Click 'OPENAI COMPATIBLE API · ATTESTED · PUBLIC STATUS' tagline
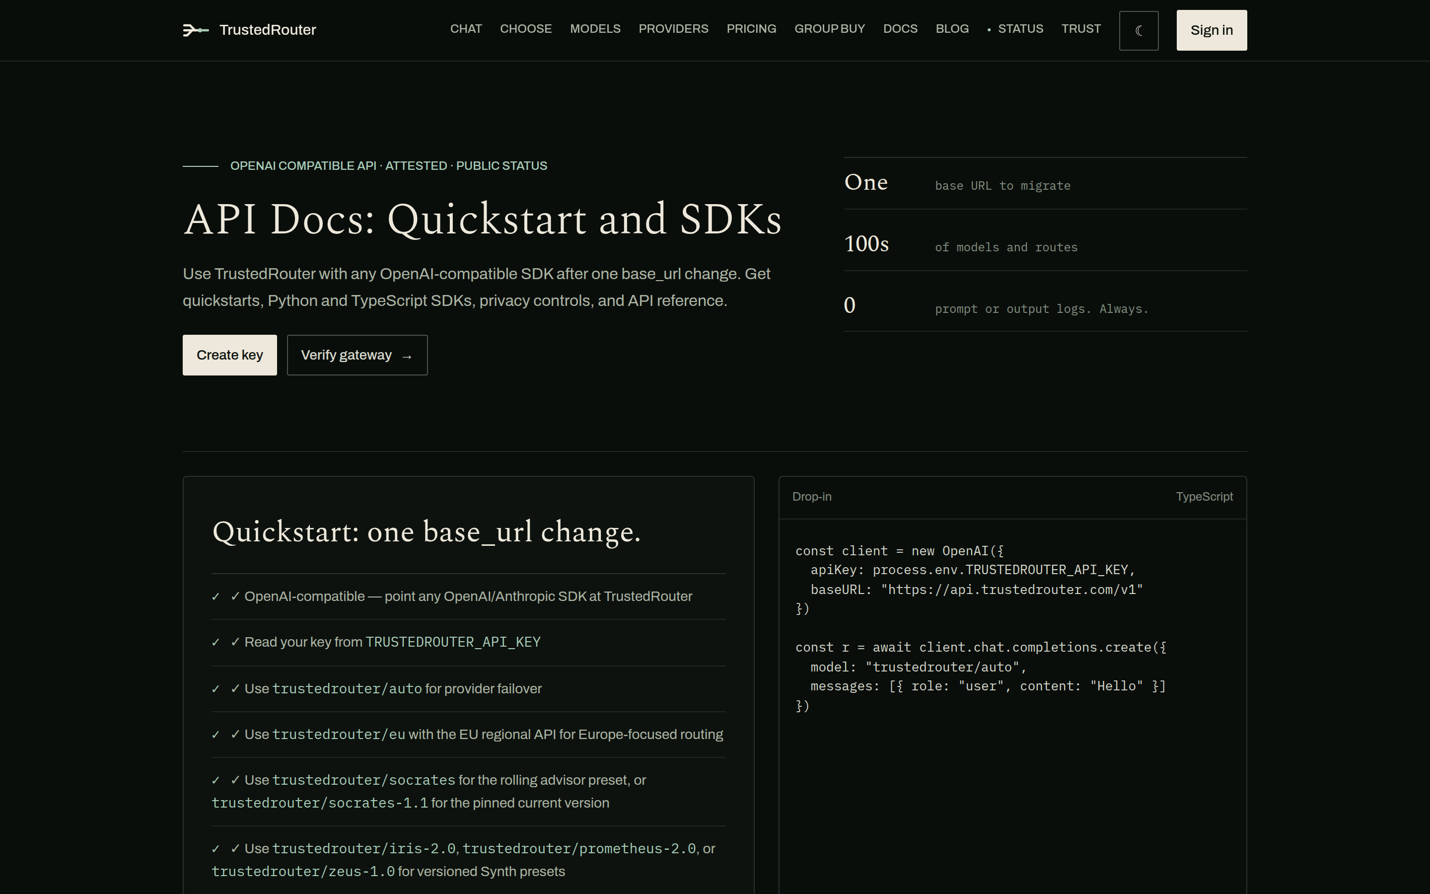Image resolution: width=1430 pixels, height=894 pixels. click(x=389, y=166)
